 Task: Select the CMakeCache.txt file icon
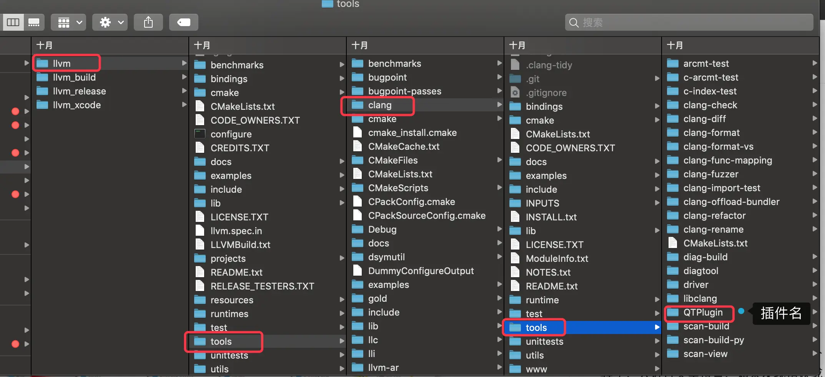(358, 146)
